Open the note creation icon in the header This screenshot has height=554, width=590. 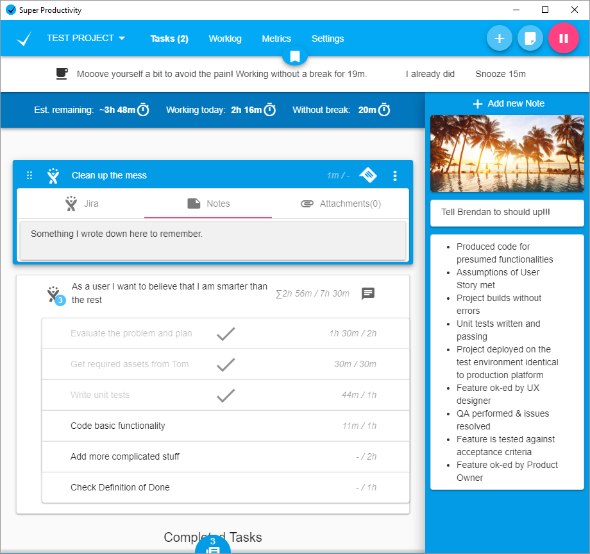530,38
